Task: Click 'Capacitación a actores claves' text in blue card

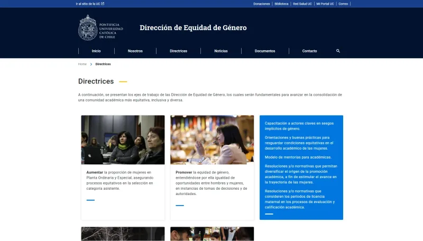Action: tap(299, 126)
